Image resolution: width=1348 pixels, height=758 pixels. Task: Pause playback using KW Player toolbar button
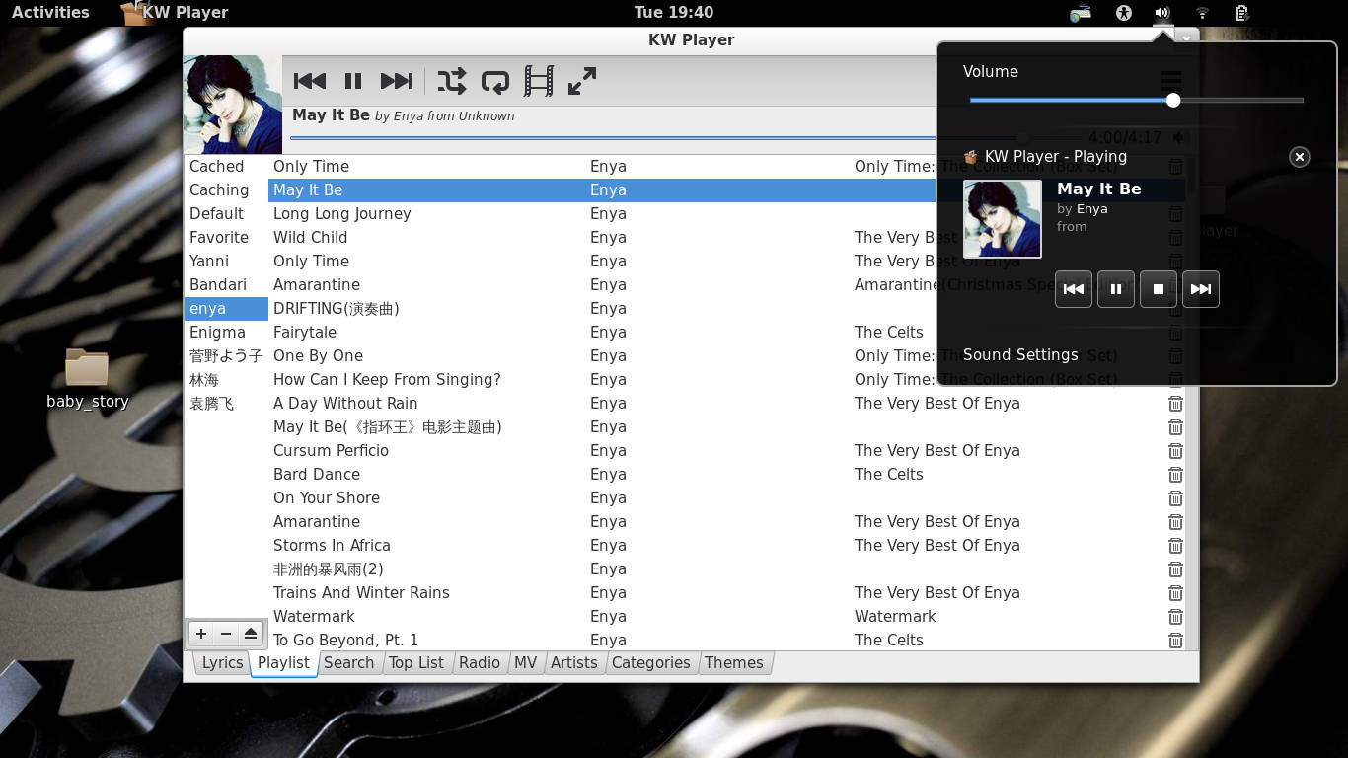click(352, 81)
